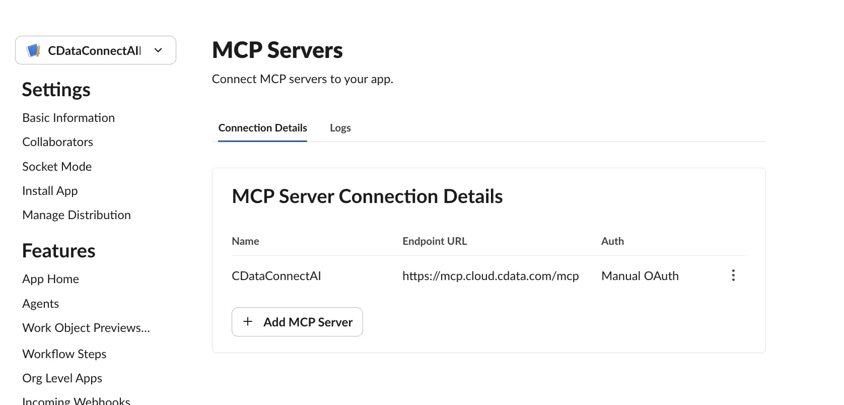Click the https://mcp.cloud.cdata.com/mcp endpoint URL
Viewport: 844px width, 405px height.
[x=490, y=276]
